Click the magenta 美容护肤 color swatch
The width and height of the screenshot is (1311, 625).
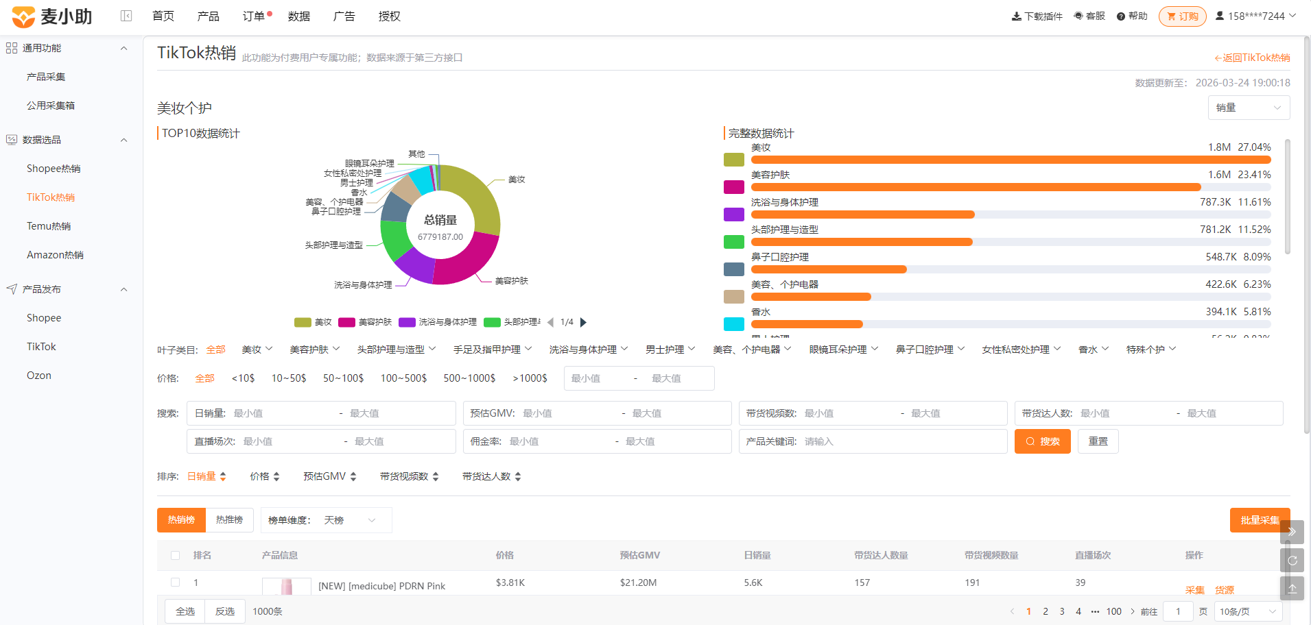click(x=734, y=187)
